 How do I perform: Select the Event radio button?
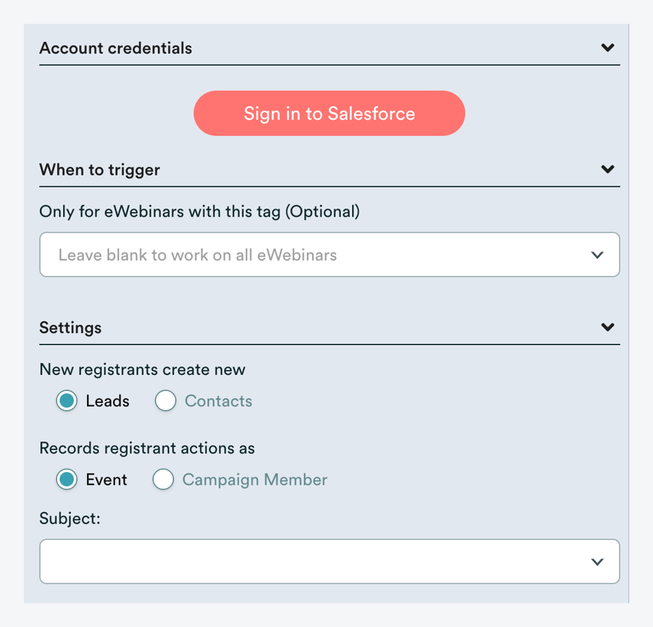point(66,479)
